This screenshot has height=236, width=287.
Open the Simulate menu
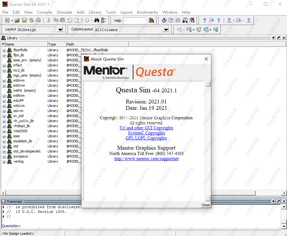pos(64,12)
